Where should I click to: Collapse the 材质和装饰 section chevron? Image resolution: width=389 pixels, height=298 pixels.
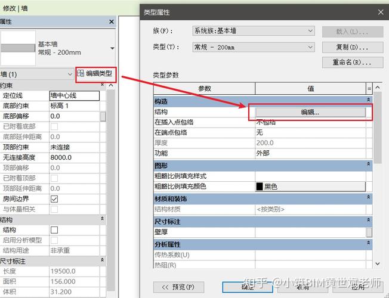point(368,197)
